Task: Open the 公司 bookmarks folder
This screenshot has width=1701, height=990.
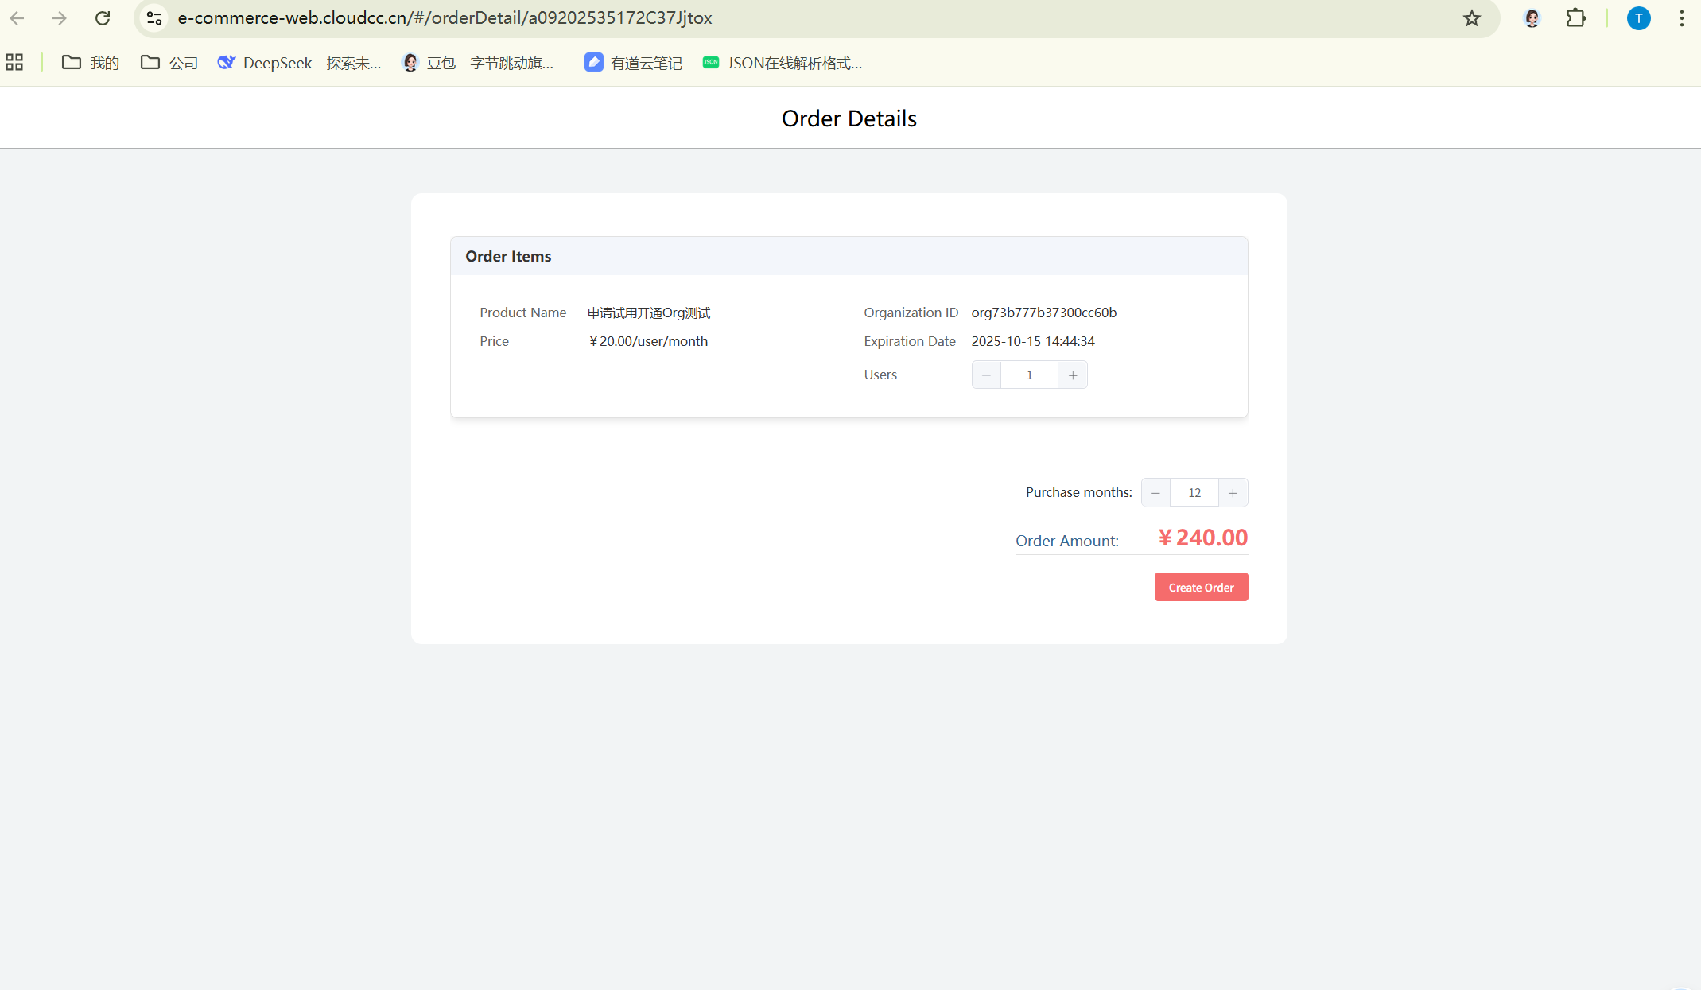Action: pyautogui.click(x=169, y=62)
